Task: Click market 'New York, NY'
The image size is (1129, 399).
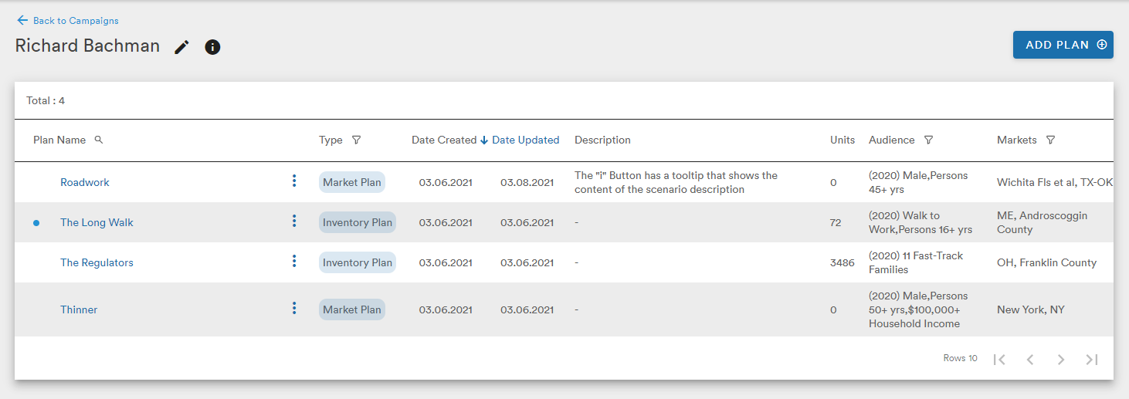Action: click(x=1030, y=309)
